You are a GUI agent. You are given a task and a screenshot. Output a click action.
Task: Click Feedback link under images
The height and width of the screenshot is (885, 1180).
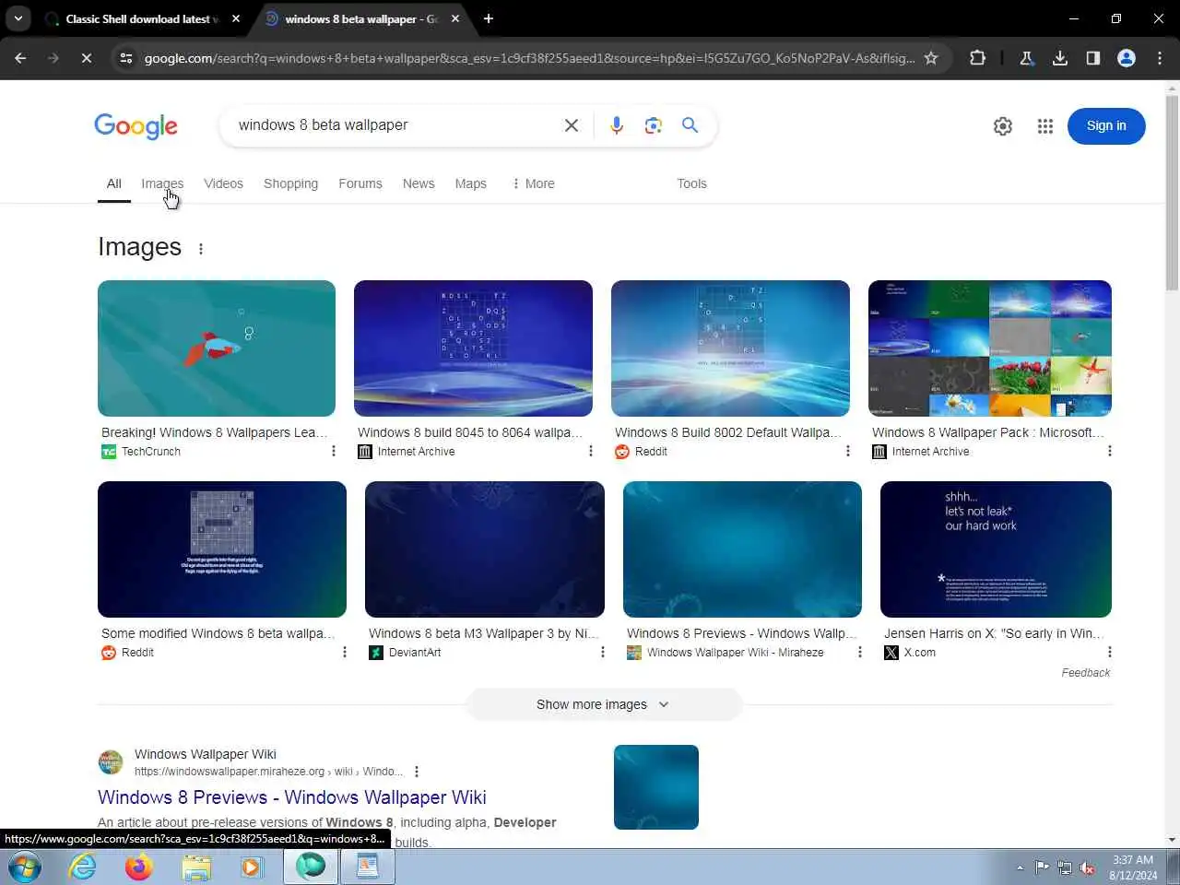click(1085, 673)
